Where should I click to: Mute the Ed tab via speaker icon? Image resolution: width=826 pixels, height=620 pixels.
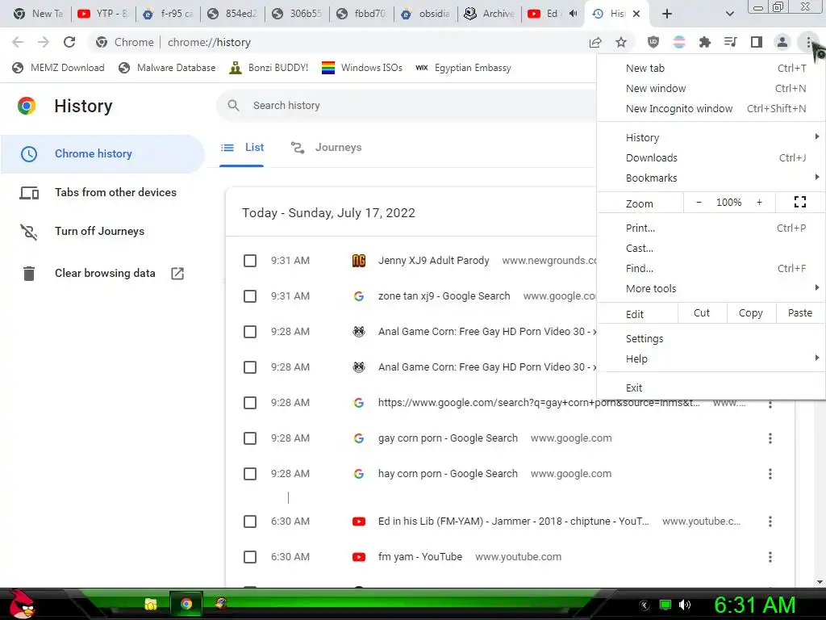tap(574, 14)
